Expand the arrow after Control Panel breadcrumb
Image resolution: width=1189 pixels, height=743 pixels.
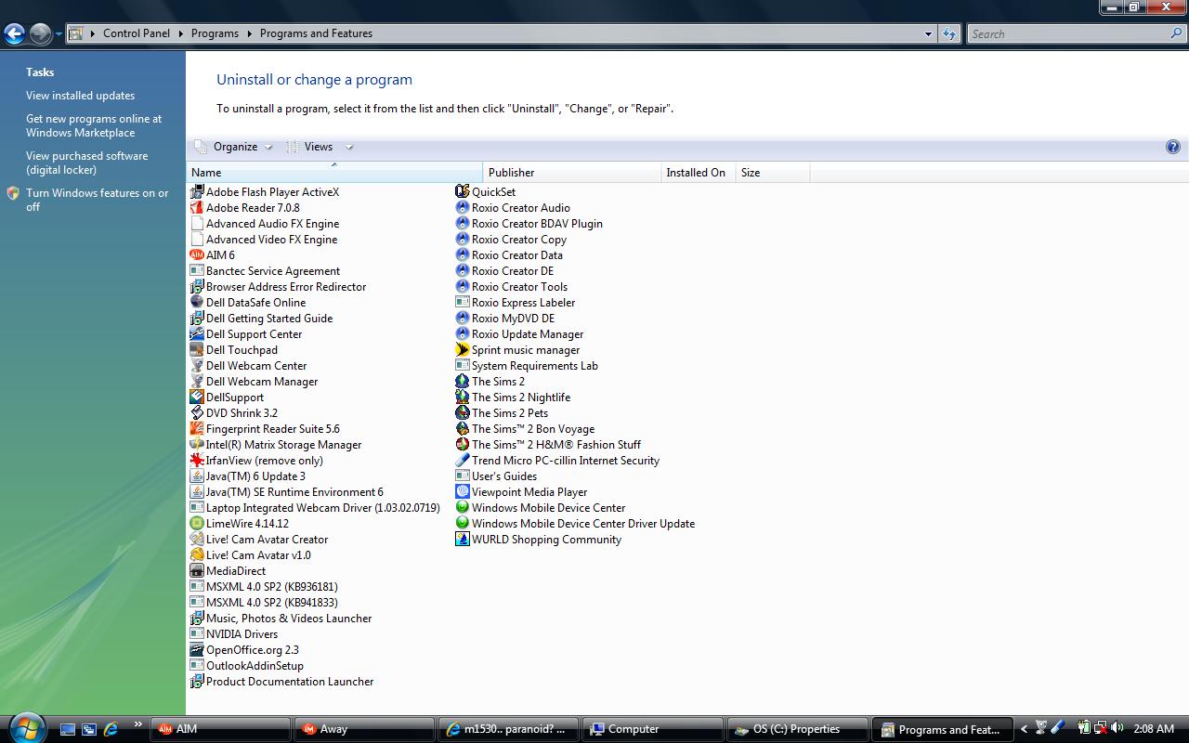pyautogui.click(x=181, y=33)
